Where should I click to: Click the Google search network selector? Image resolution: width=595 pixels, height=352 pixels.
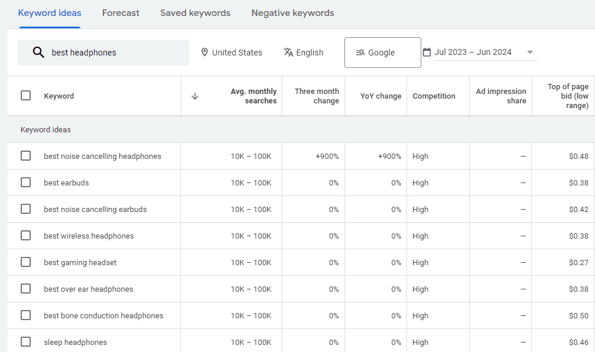(382, 53)
